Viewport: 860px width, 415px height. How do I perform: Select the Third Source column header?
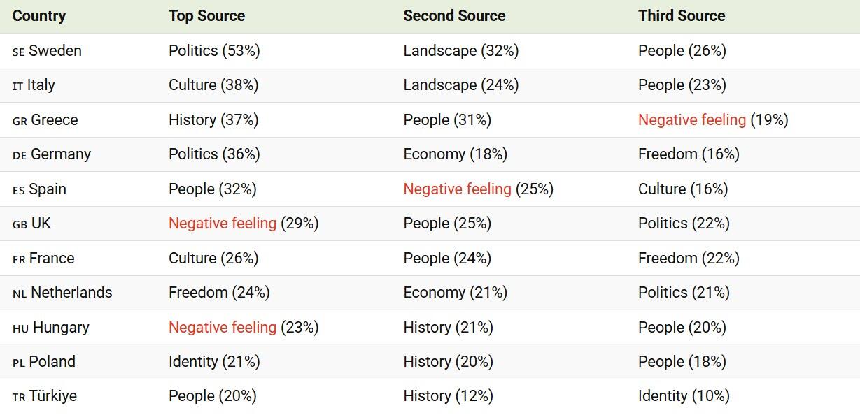pyautogui.click(x=682, y=16)
